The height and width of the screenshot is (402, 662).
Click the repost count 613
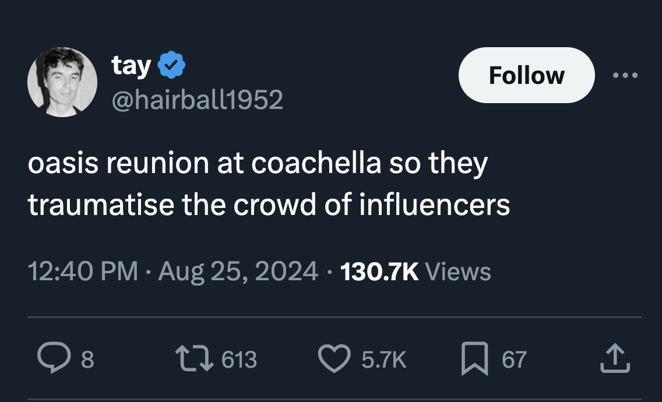point(240,361)
